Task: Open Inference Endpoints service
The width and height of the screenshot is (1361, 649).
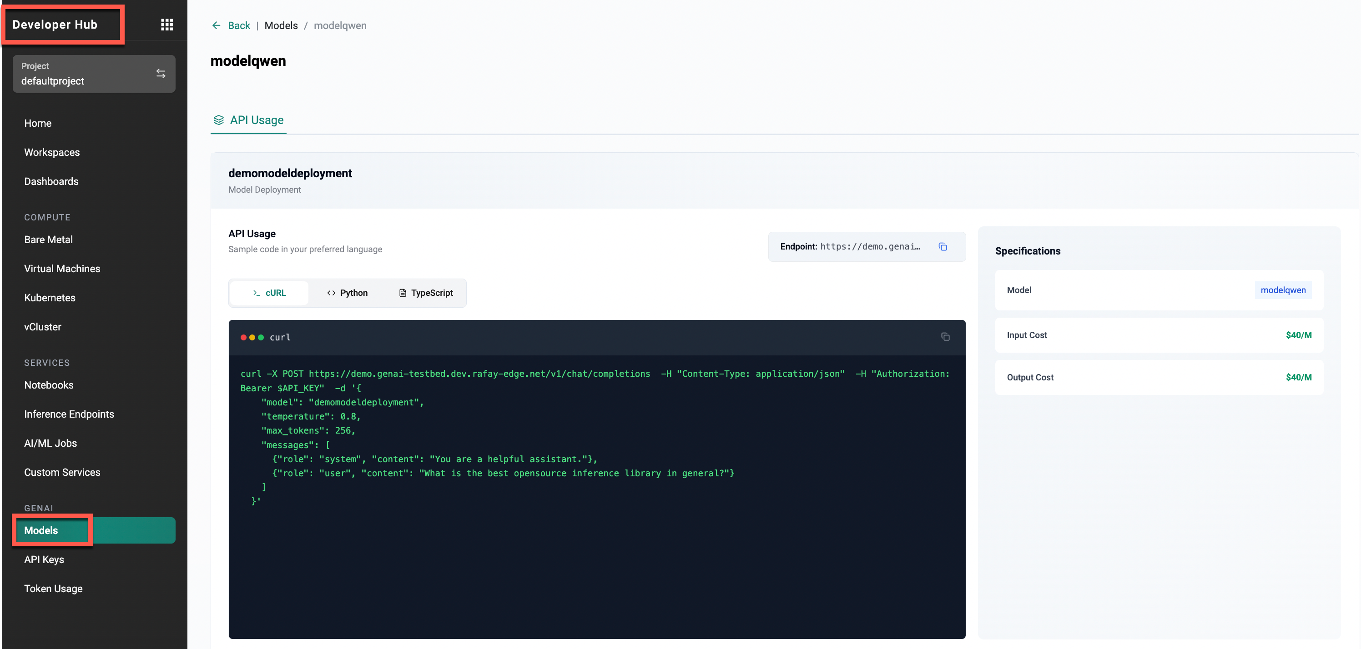Action: coord(69,414)
